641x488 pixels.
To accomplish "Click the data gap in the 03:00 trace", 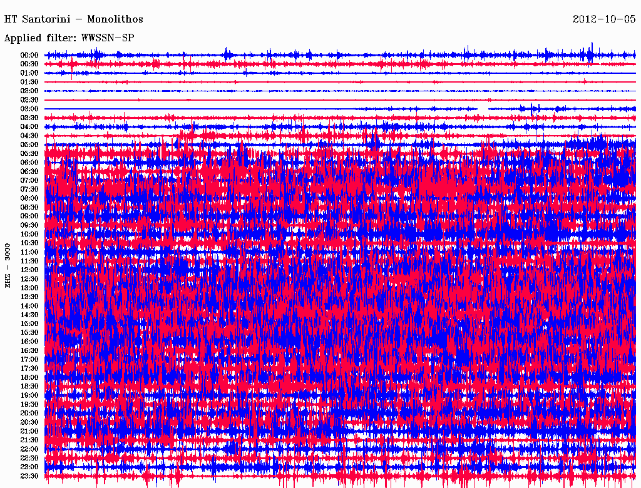I will tap(483, 109).
